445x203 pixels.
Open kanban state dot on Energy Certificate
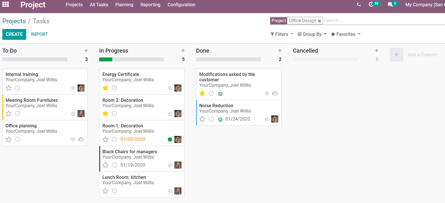[170, 88]
